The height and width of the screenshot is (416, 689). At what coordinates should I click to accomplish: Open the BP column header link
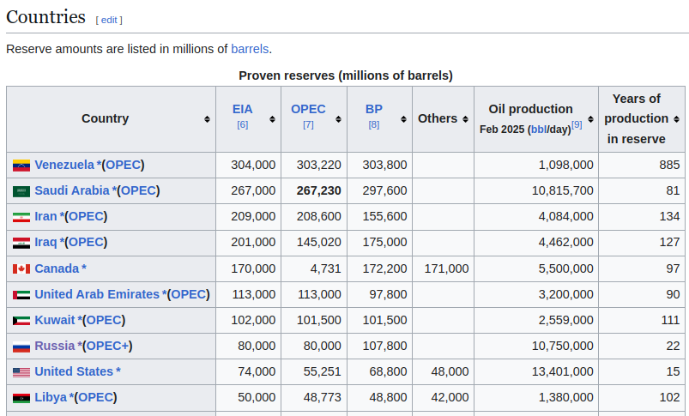point(374,109)
